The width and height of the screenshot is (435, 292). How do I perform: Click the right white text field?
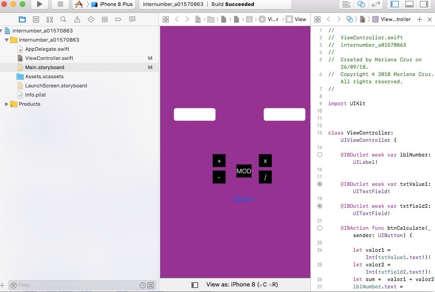click(x=284, y=114)
